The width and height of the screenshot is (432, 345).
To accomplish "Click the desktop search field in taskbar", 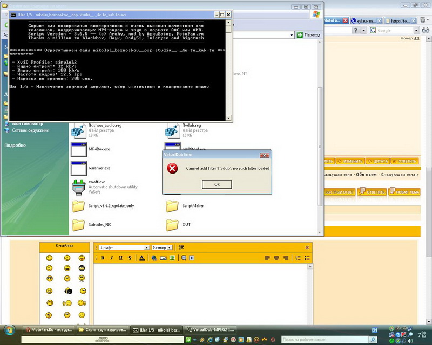I will pyautogui.click(x=325, y=340).
